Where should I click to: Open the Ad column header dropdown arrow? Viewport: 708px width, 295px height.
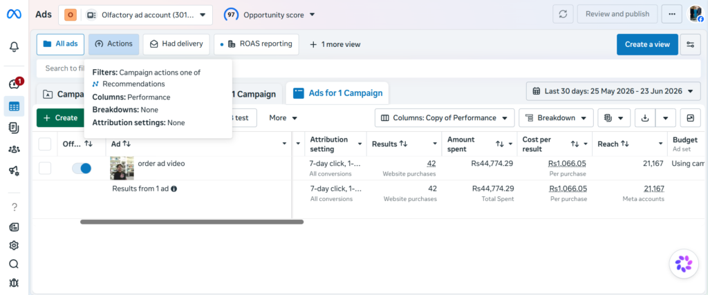coord(284,144)
